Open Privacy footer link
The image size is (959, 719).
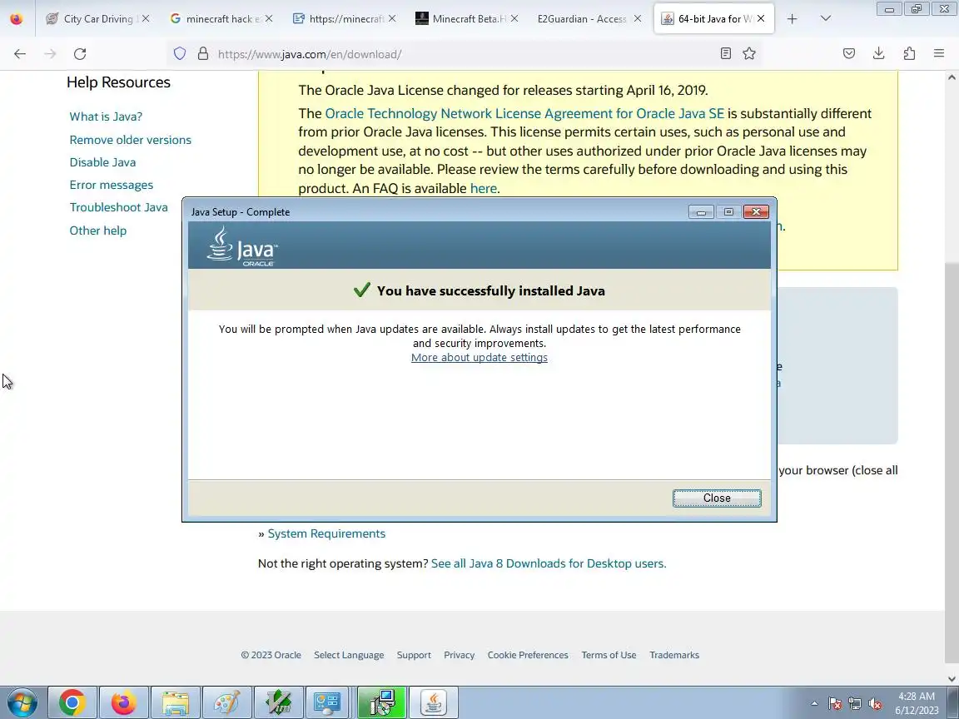point(460,655)
